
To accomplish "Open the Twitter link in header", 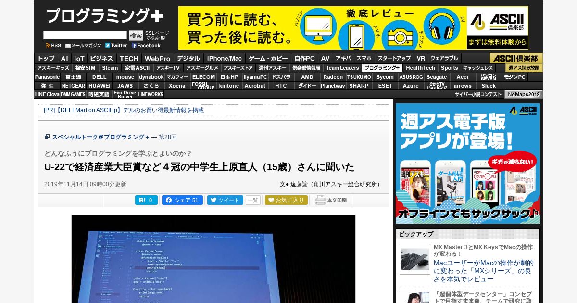I will click(x=116, y=46).
